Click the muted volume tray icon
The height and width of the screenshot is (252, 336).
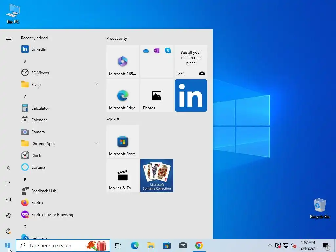click(294, 245)
